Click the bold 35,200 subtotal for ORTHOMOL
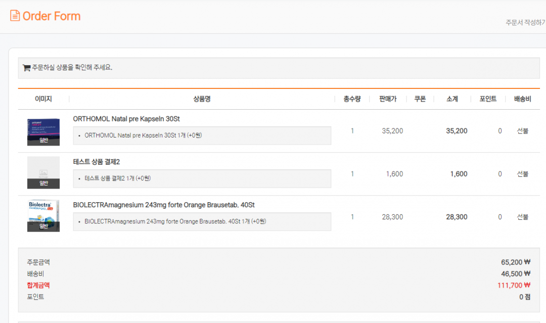Viewport: 546px width, 323px height. [457, 131]
